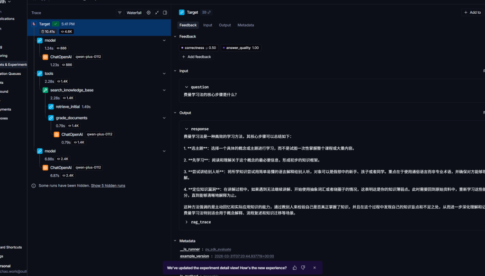Click ChatOpenAI icon with 0.79s latency

[56, 134]
